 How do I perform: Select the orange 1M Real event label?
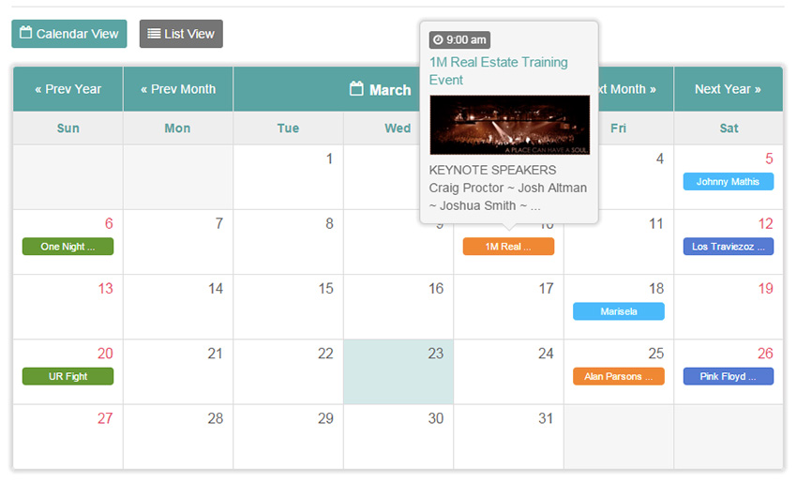click(508, 247)
